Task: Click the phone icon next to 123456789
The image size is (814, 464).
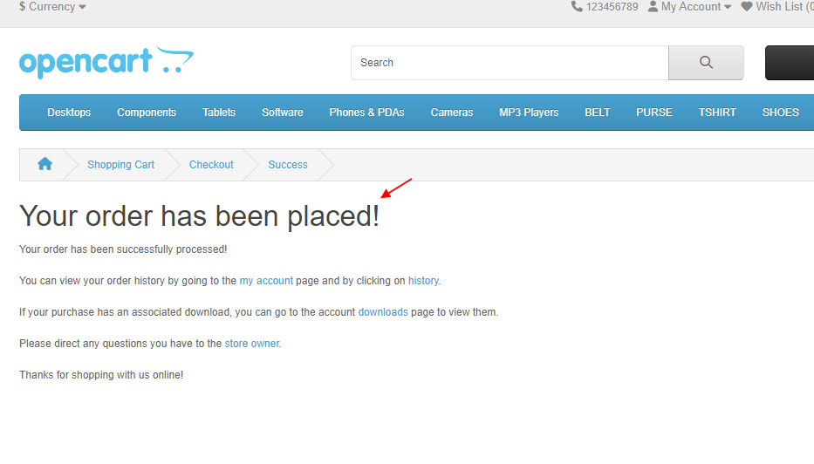Action: coord(577,7)
